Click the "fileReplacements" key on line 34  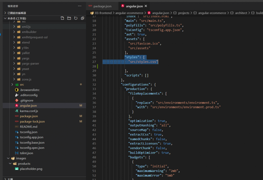point(145,94)
